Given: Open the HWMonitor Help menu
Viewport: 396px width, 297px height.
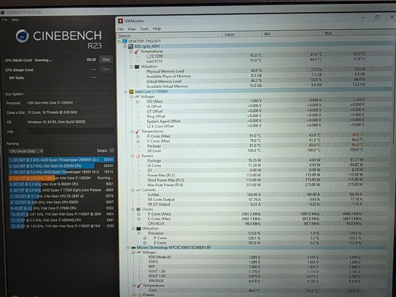Looking at the screenshot, I should [x=157, y=29].
